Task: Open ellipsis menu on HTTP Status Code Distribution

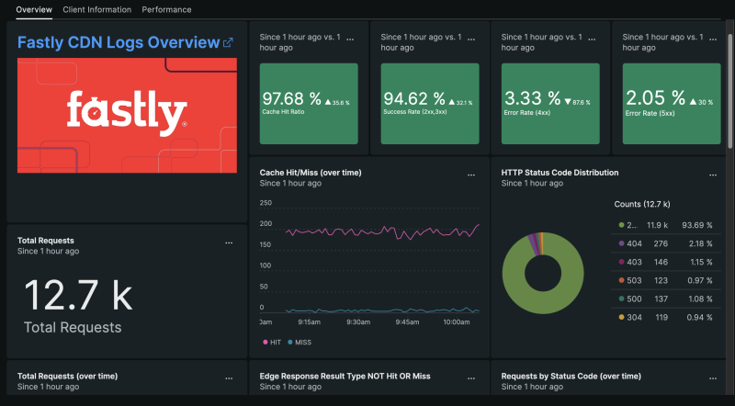Action: tap(713, 174)
